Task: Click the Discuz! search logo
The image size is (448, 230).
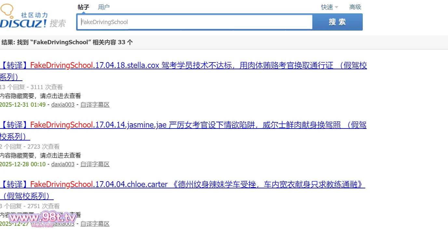Action: click(x=33, y=17)
